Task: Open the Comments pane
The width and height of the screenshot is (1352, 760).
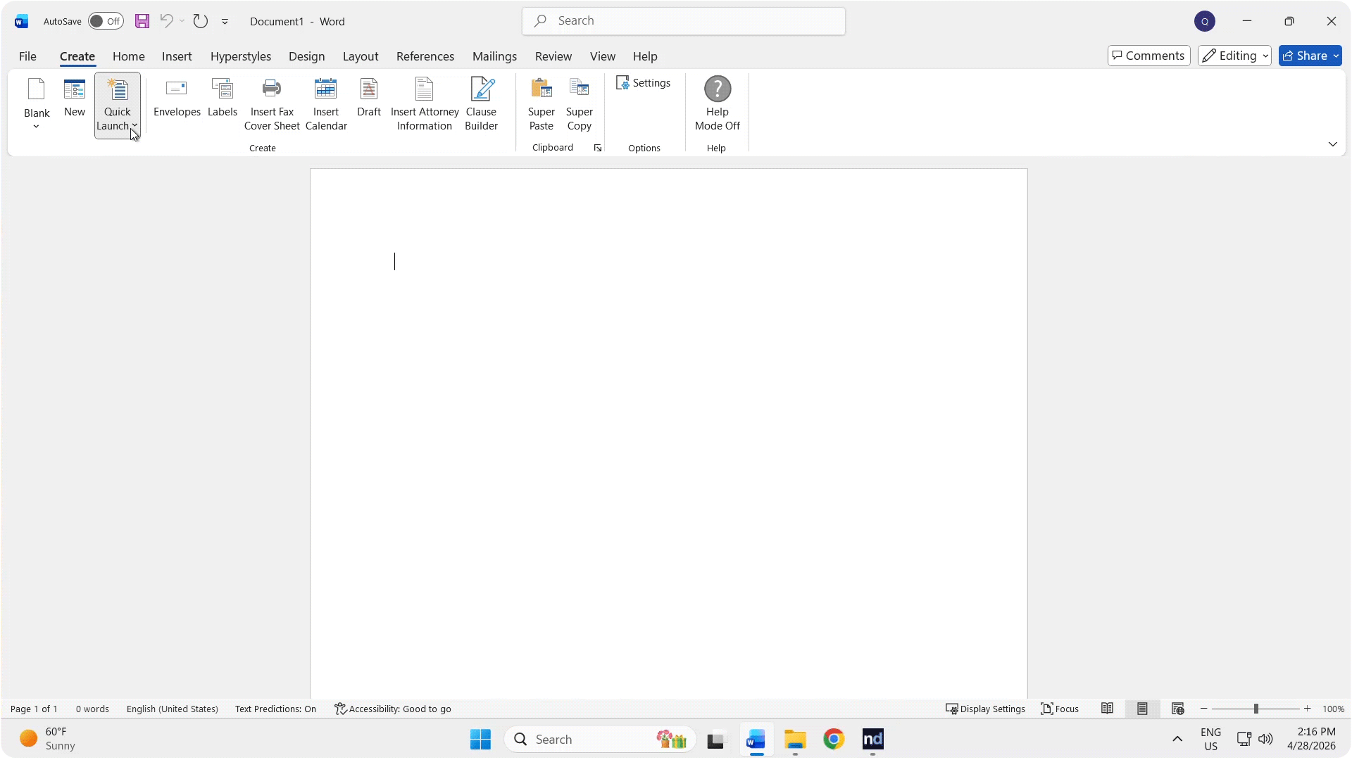Action: [1148, 56]
